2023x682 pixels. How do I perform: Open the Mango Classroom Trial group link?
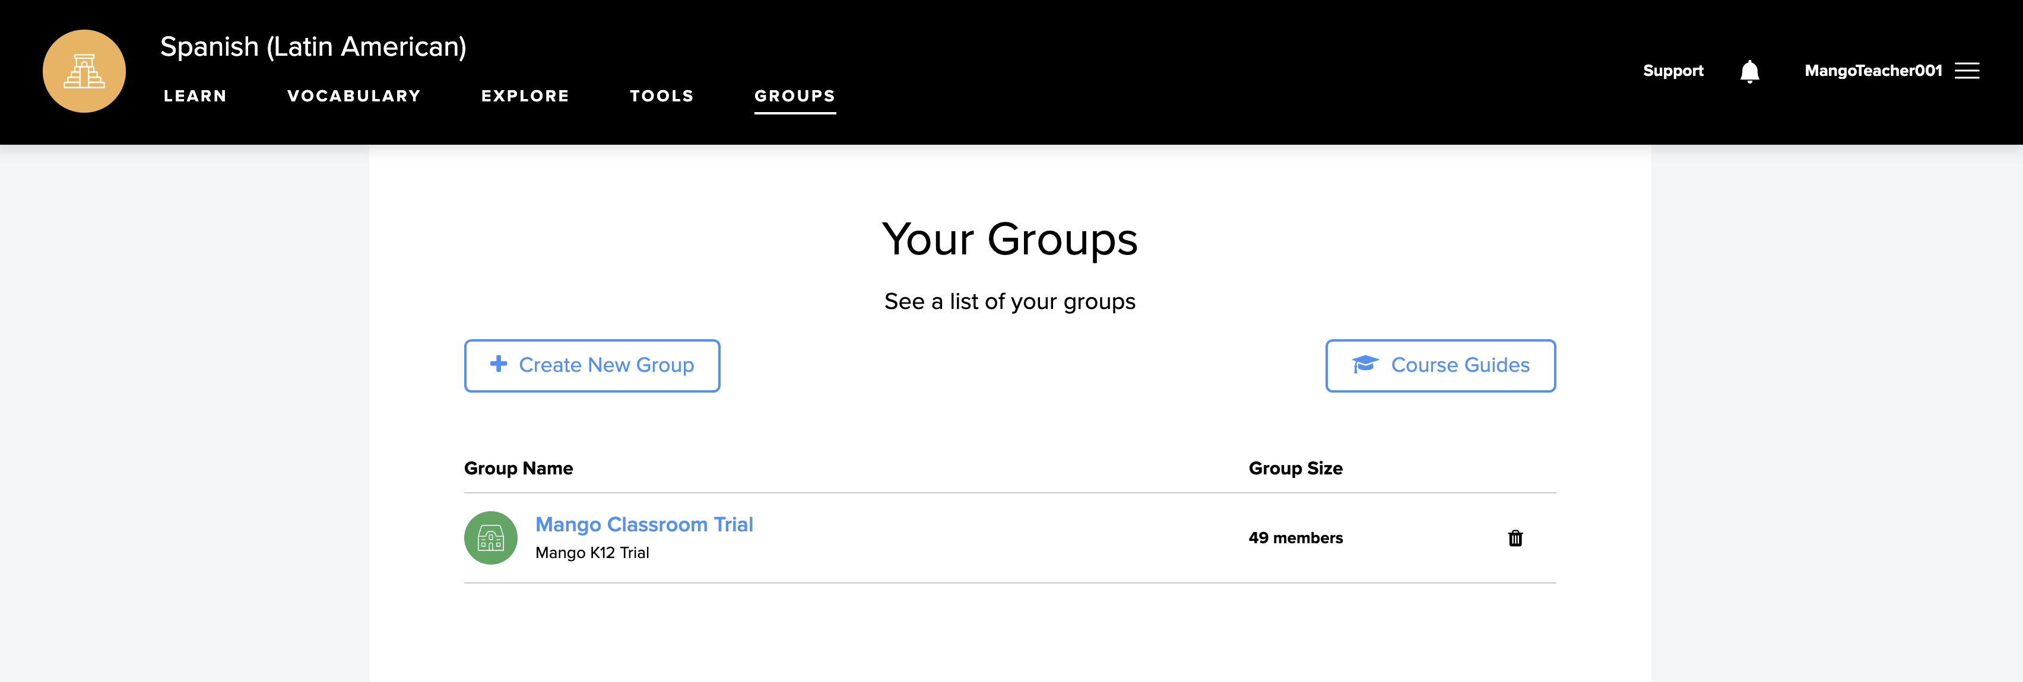click(x=644, y=524)
